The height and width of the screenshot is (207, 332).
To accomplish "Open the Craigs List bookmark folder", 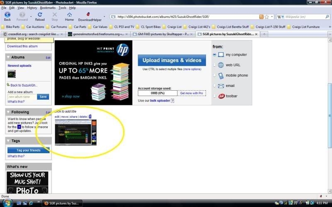I will click(172, 27).
